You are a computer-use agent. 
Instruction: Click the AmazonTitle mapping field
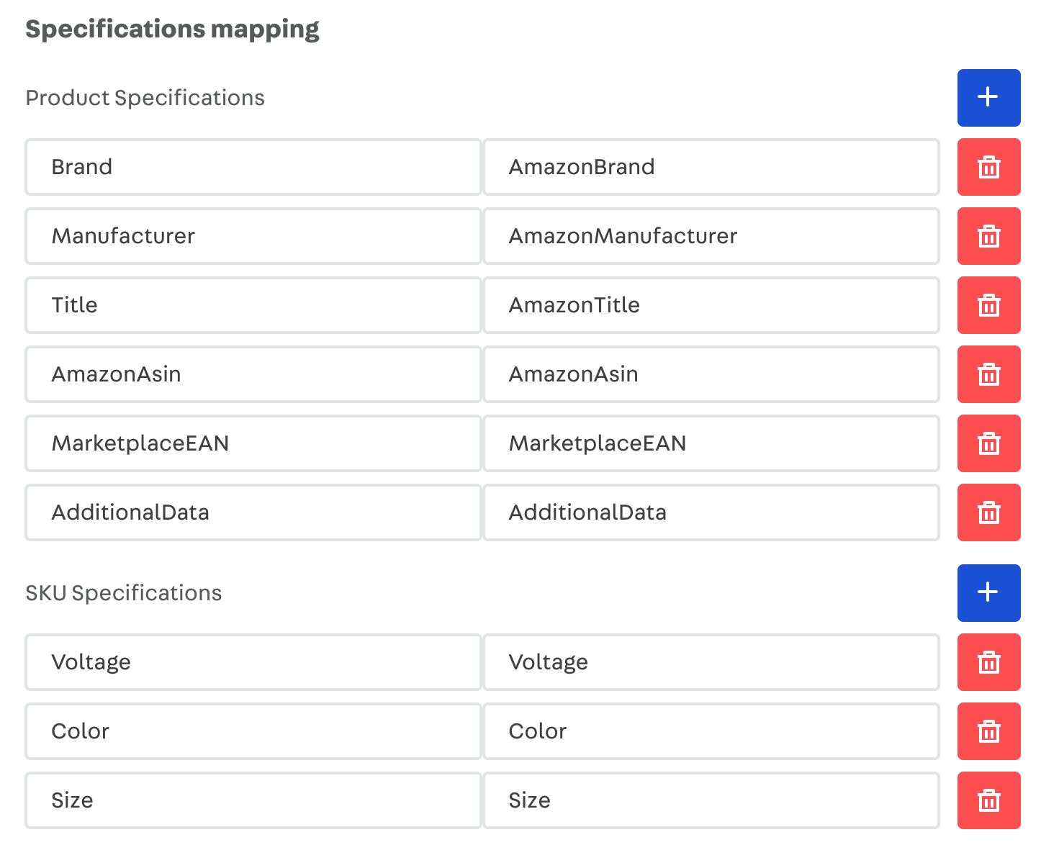click(x=711, y=305)
